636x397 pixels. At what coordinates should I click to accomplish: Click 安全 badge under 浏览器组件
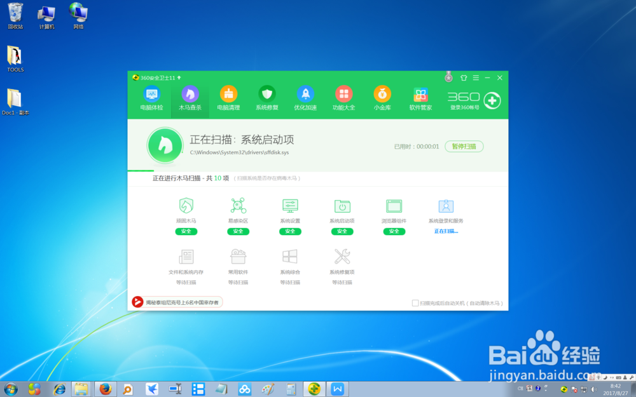(x=394, y=231)
